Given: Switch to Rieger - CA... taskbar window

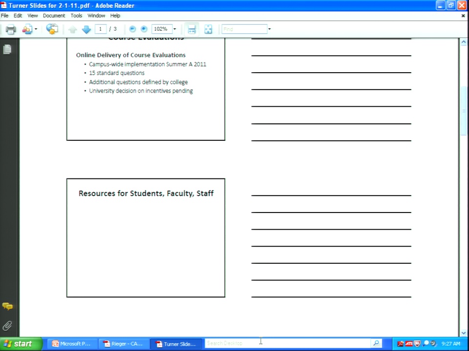Looking at the screenshot, I should 123,344.
